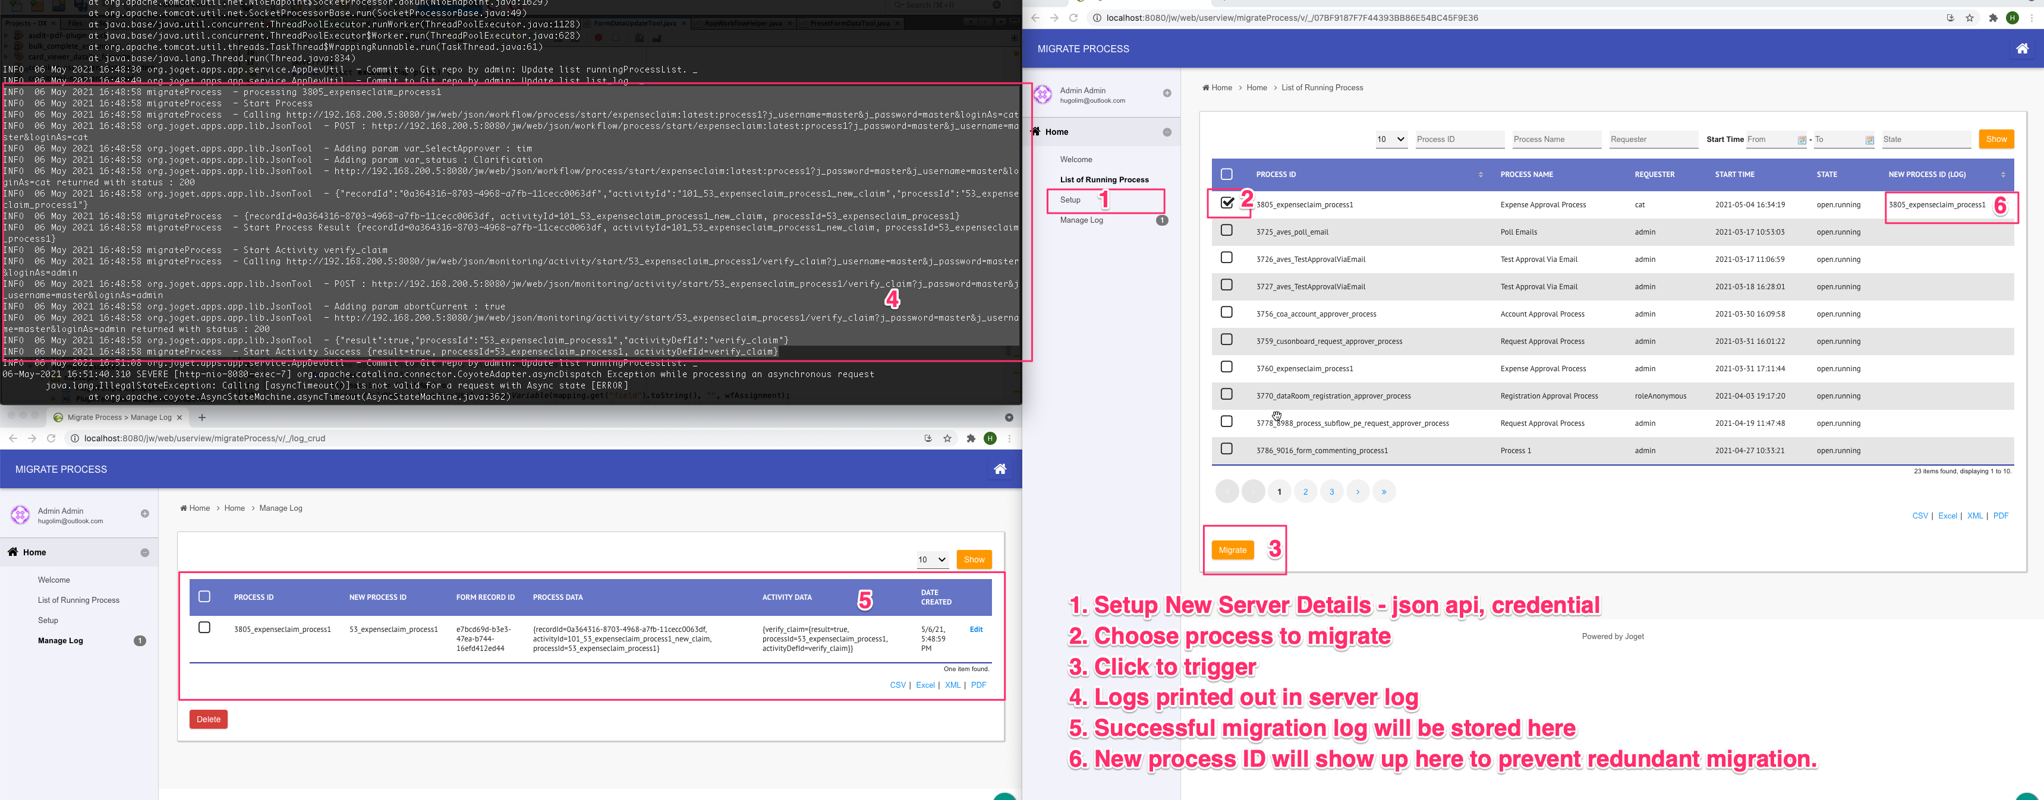Open calendar picker for Start Time From
The width and height of the screenshot is (2044, 800).
[1801, 140]
